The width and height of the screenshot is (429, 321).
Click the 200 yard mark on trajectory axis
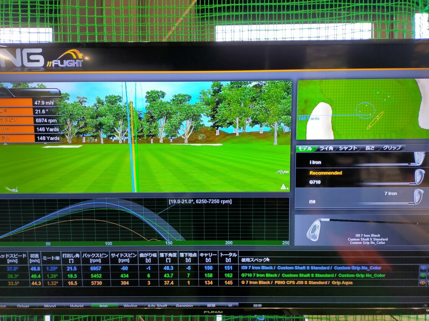click(229, 243)
